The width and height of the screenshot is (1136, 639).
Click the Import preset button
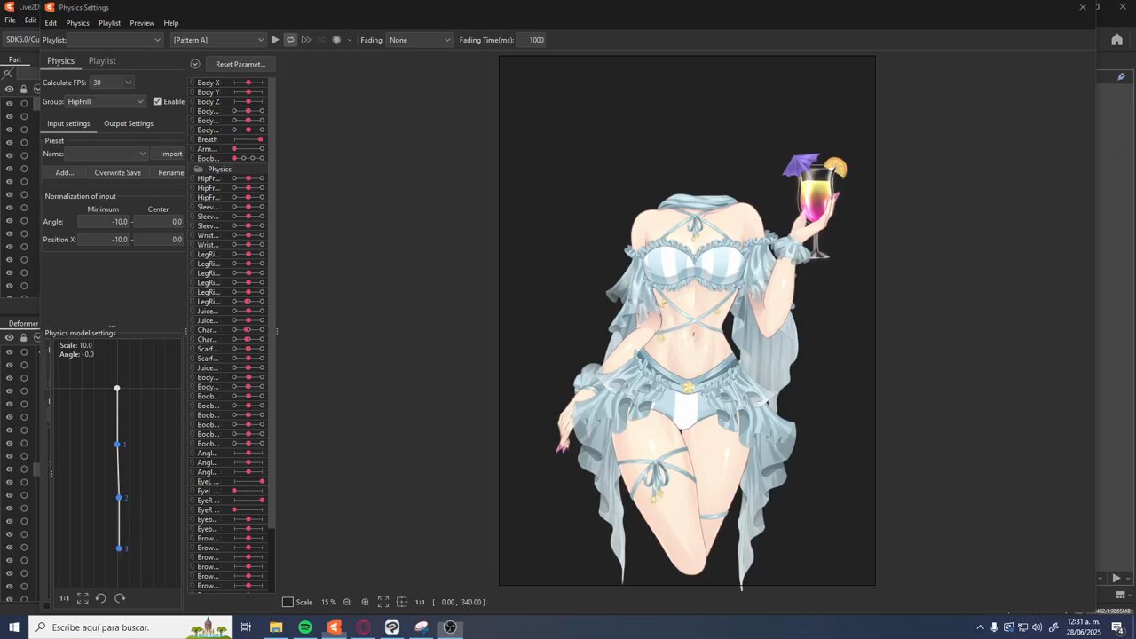tap(169, 154)
